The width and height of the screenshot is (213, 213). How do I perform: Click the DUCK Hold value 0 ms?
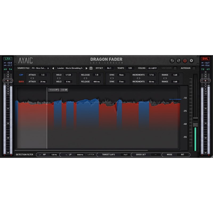(68, 82)
